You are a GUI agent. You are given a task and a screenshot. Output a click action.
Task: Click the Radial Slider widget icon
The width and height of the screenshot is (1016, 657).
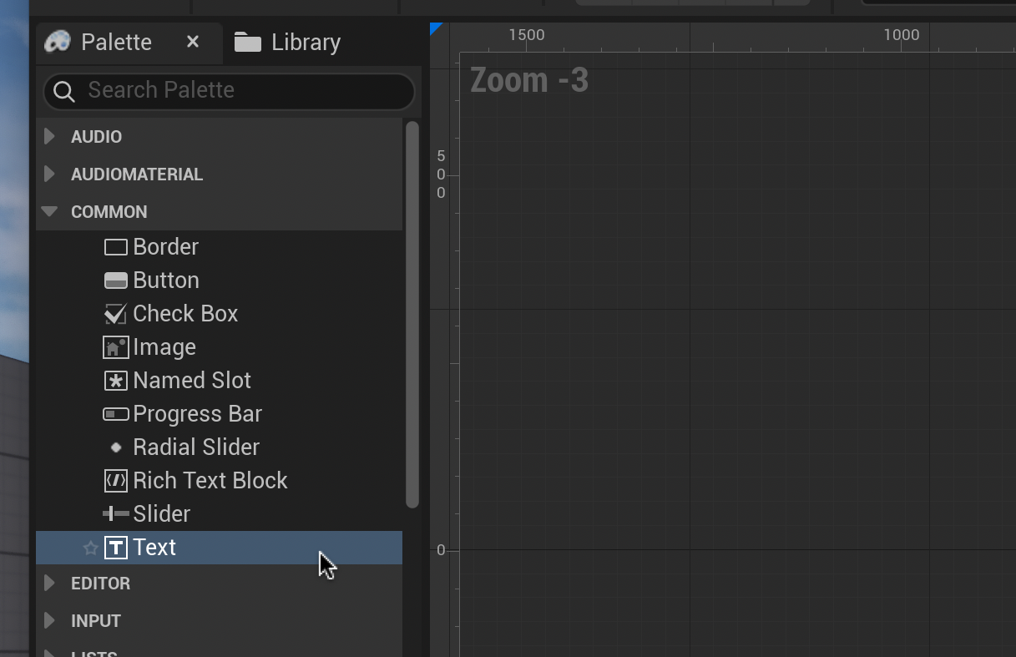click(116, 447)
